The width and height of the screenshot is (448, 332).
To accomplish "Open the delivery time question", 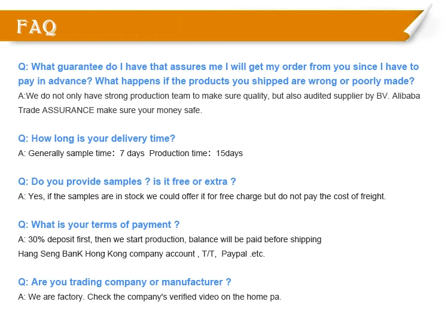I will tap(97, 139).
